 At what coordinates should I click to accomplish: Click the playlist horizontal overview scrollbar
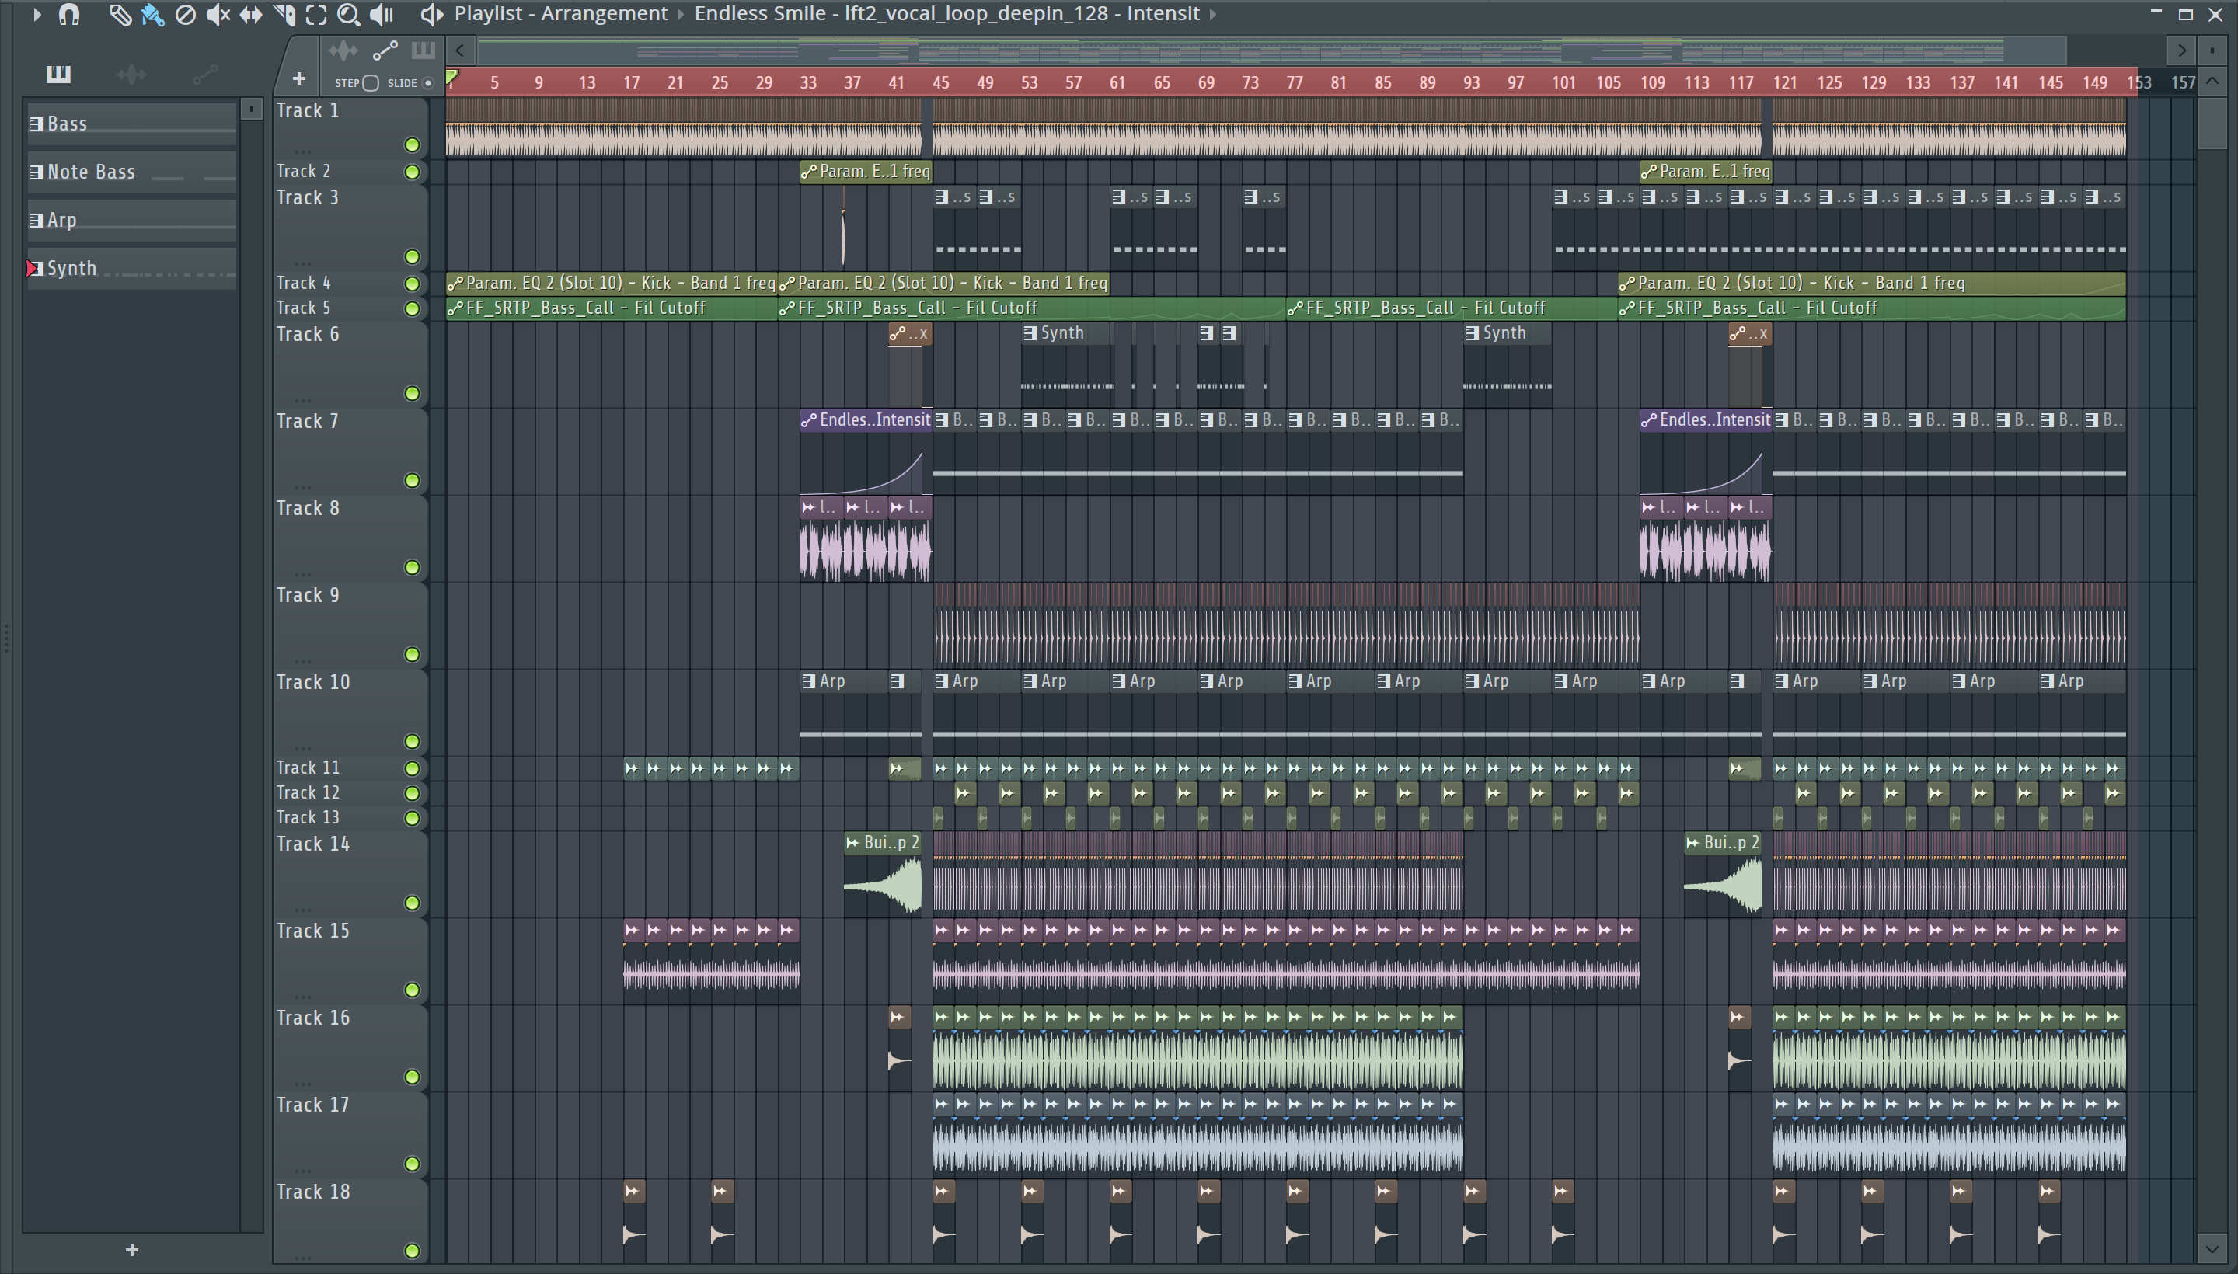tap(1272, 50)
